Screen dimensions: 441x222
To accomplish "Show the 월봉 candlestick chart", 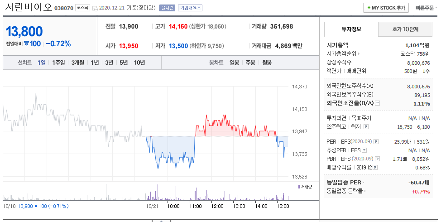I will tap(267, 63).
